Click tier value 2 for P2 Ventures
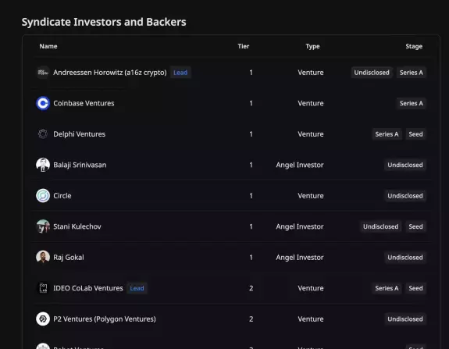The width and height of the screenshot is (449, 349). [251, 319]
